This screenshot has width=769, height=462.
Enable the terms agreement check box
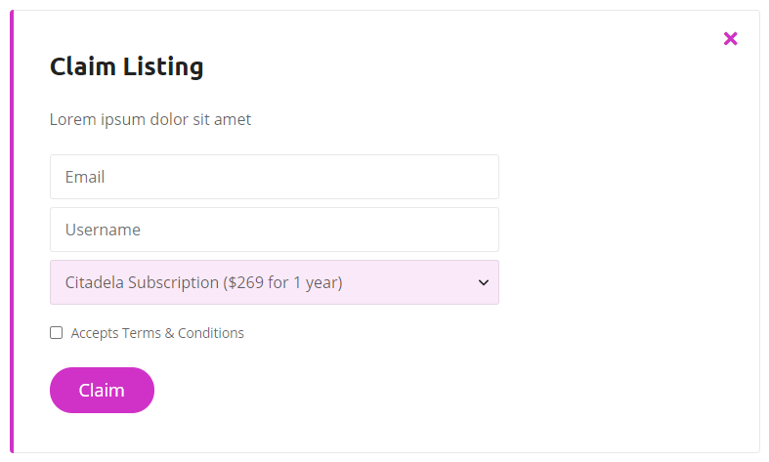(57, 333)
